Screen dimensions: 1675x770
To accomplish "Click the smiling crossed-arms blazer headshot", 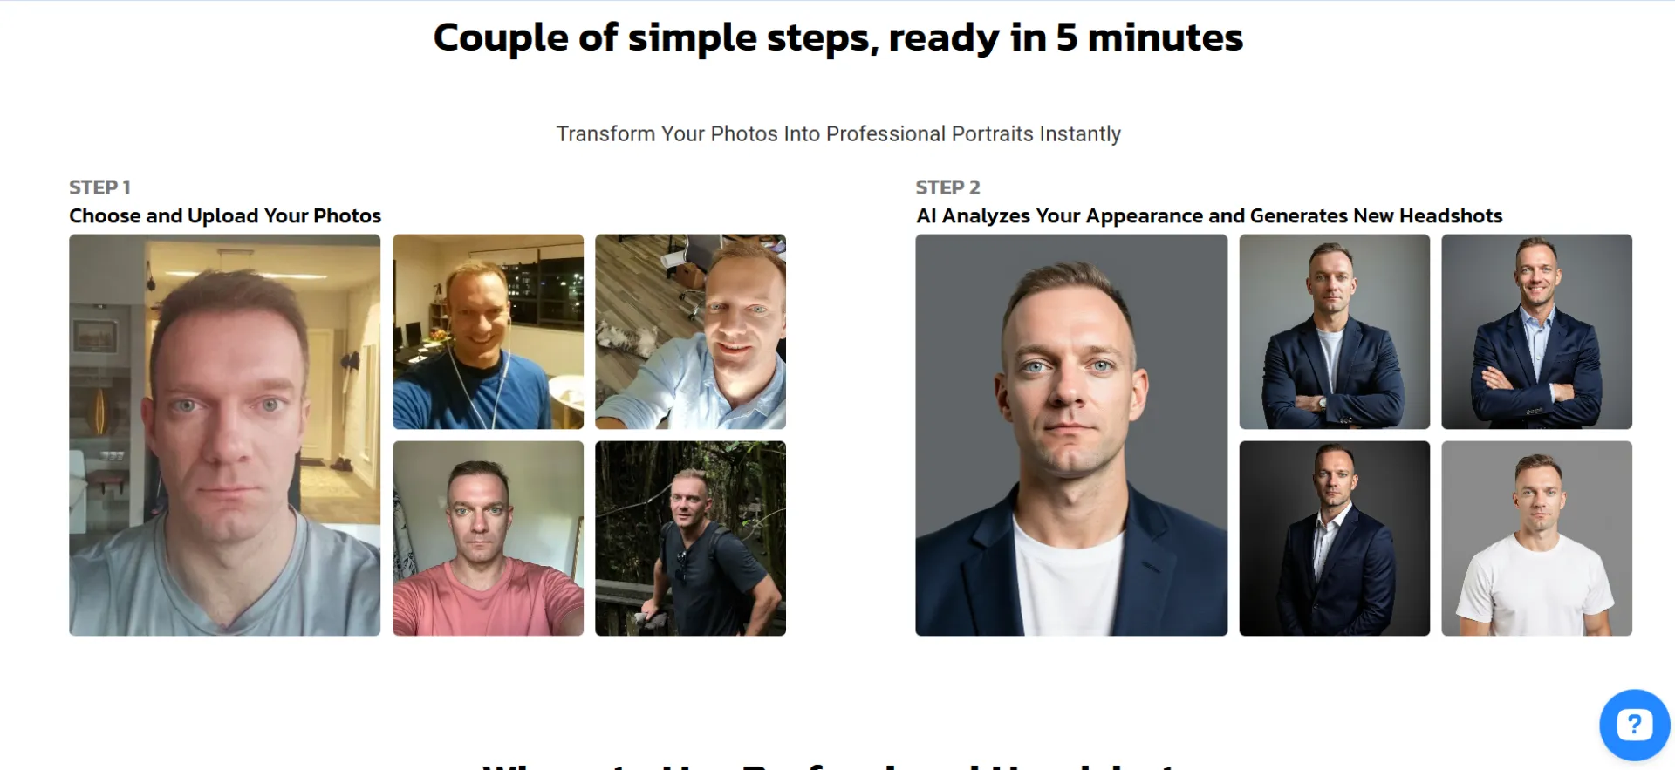I will (x=1536, y=331).
